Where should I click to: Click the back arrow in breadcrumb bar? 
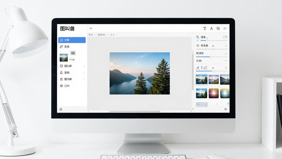[91, 35]
